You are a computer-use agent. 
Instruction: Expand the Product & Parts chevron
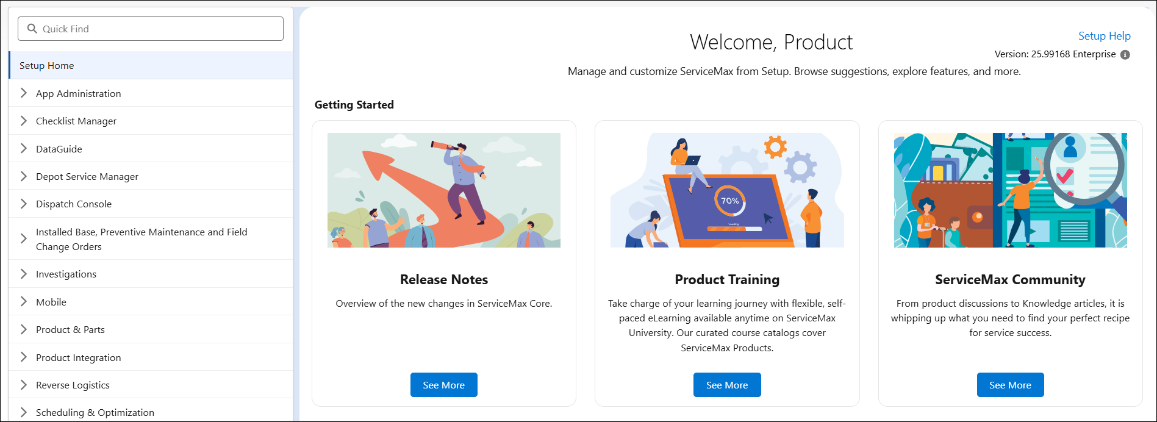tap(23, 329)
